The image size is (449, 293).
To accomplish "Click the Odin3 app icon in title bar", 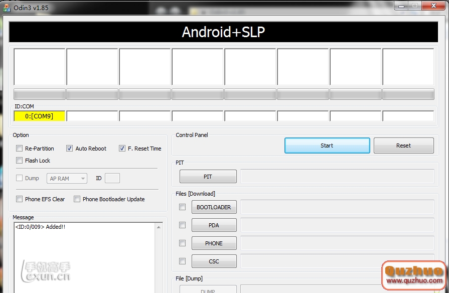I will click(x=7, y=8).
